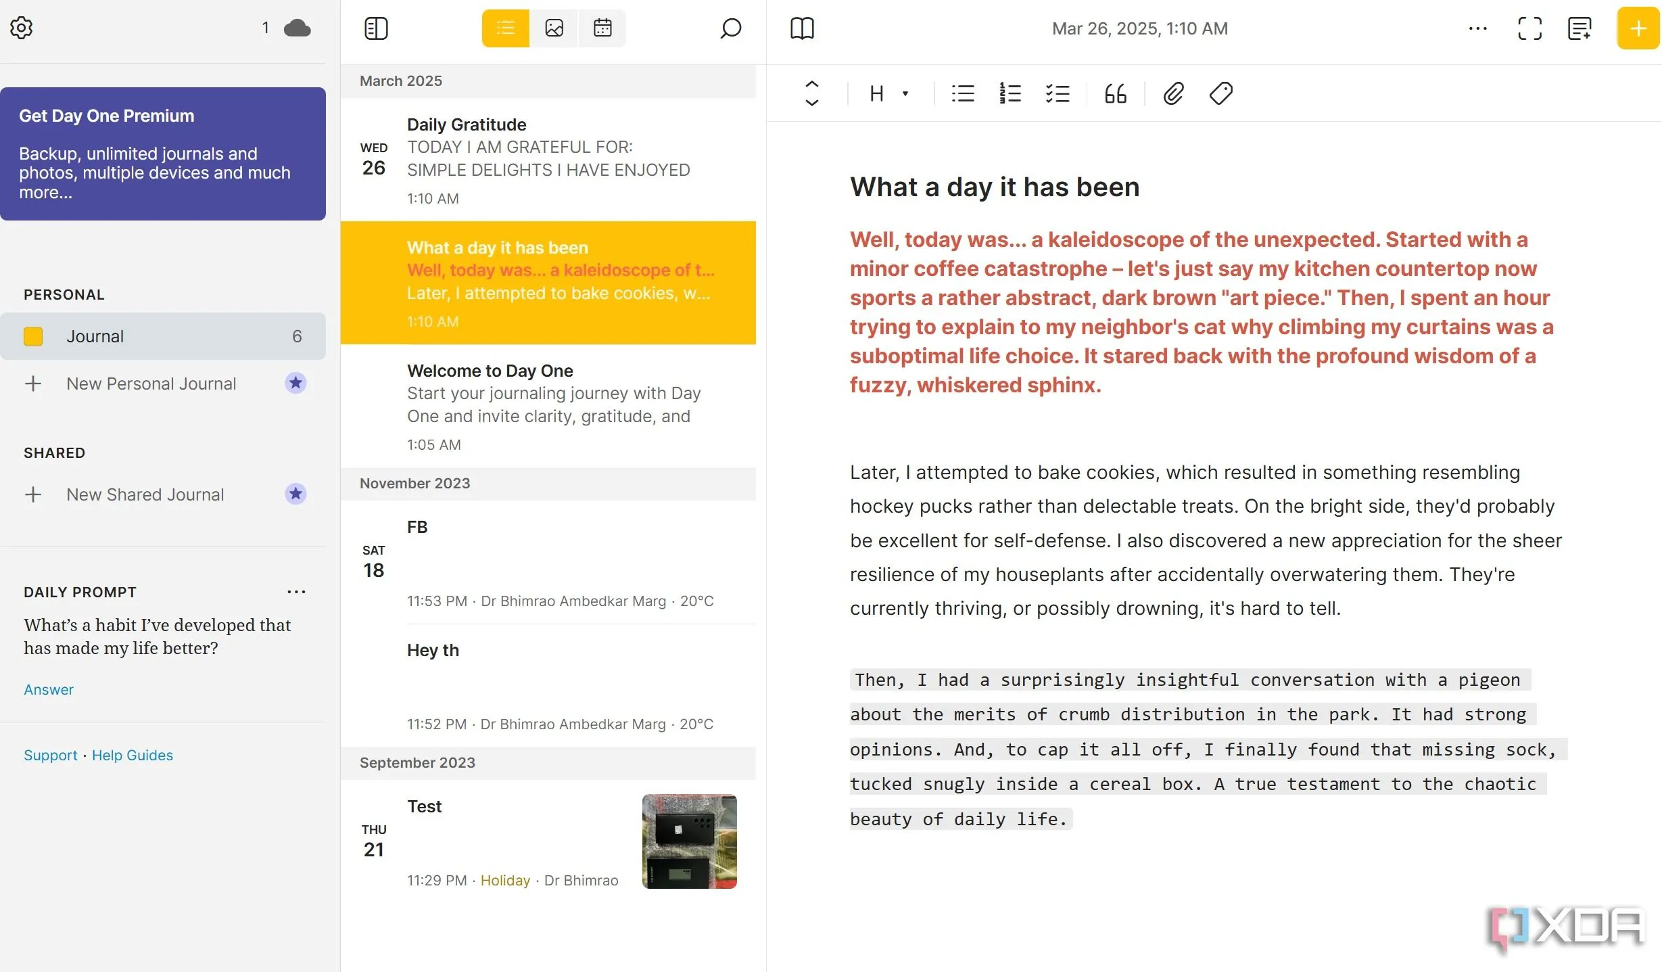Open the FB entry from November 18
1662x972 pixels.
548,562
